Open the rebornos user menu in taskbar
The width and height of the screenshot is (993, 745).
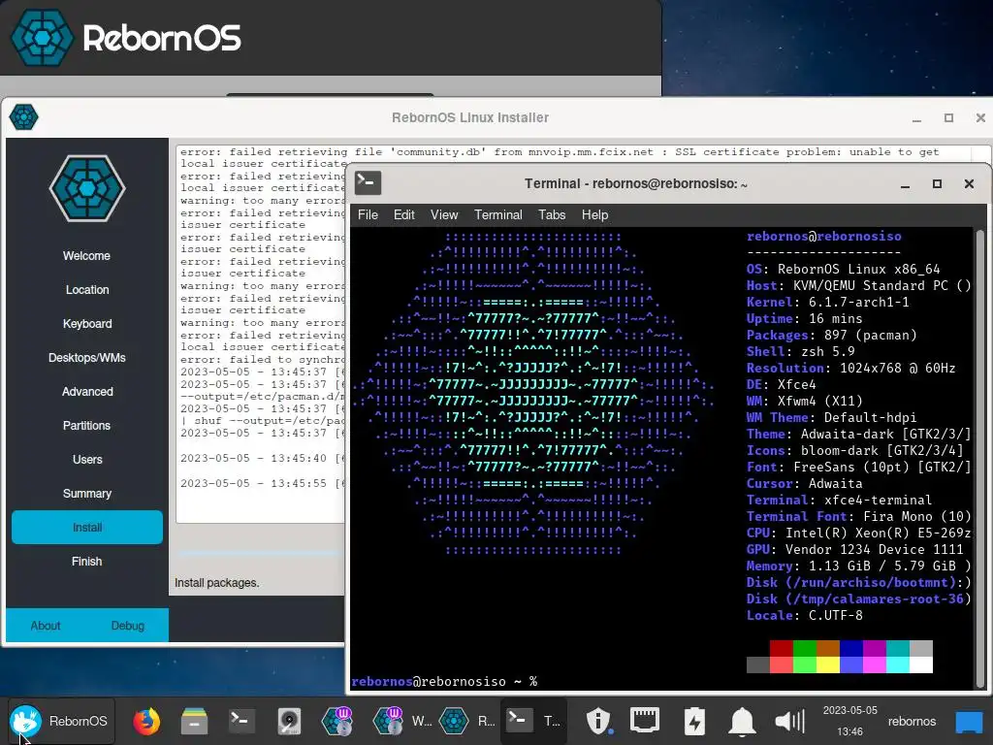tap(912, 721)
